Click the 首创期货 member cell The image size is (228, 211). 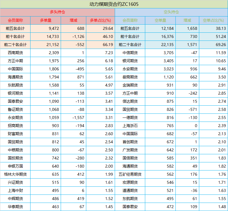click(130, 142)
